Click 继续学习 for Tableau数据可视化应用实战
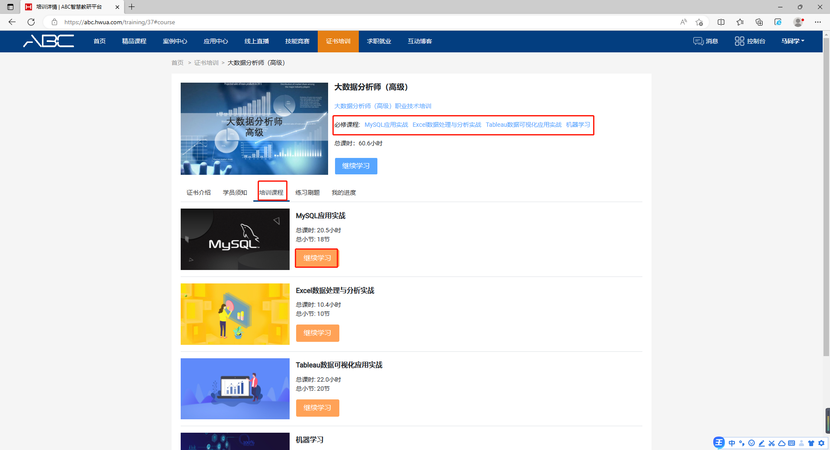The width and height of the screenshot is (830, 450). [x=317, y=408]
